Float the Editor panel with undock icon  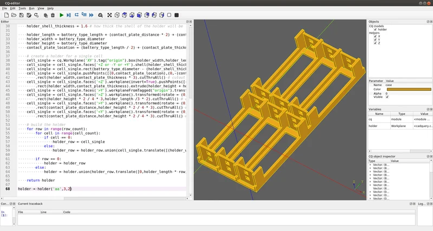[187, 22]
